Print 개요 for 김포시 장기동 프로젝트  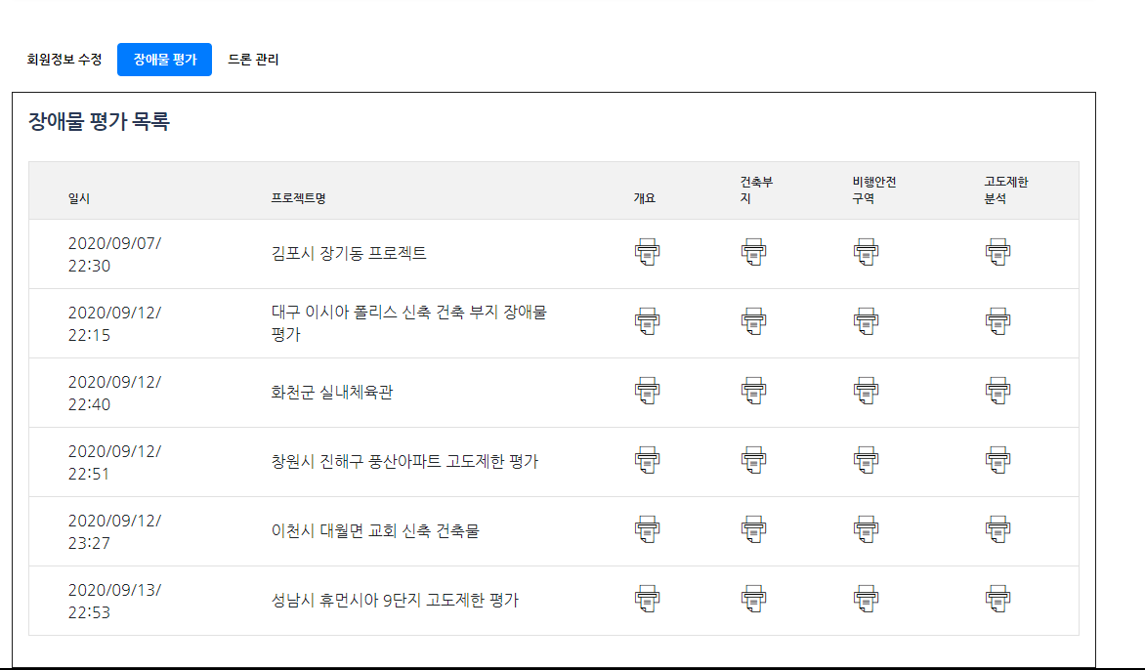click(647, 252)
